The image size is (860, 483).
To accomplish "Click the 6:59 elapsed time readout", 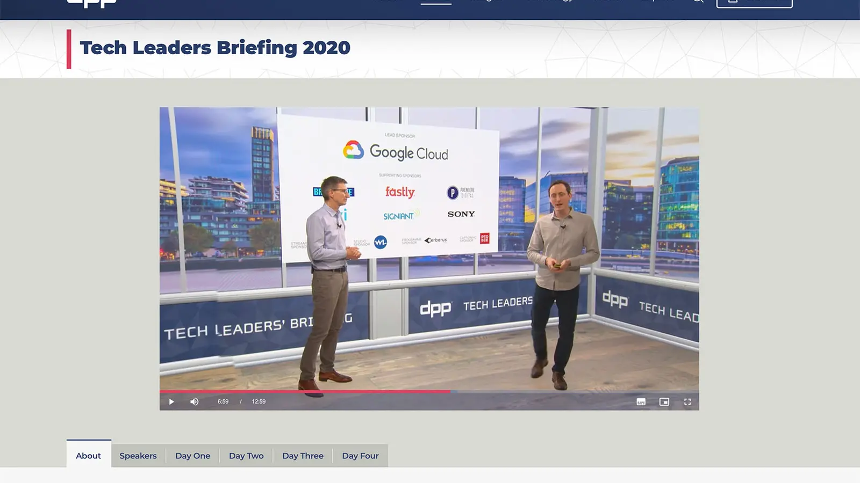I will pyautogui.click(x=223, y=402).
